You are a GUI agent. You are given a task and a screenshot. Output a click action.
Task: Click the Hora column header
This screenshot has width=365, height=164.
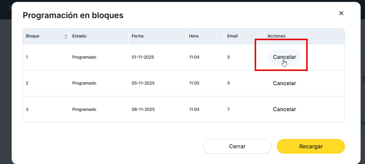pos(194,36)
